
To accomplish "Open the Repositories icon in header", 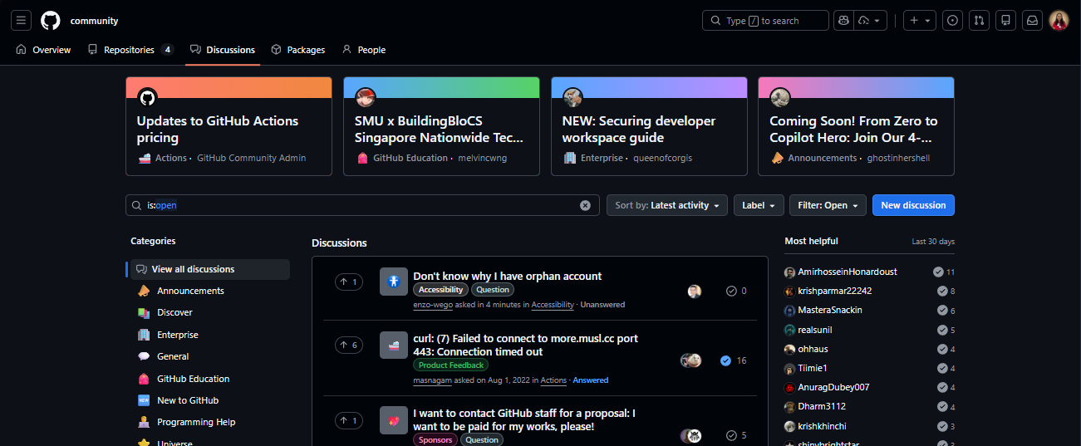I will 1006,21.
